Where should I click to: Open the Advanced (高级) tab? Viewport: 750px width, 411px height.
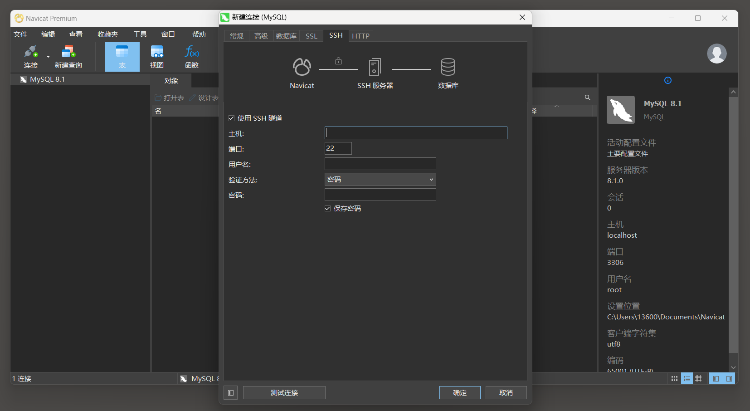tap(261, 36)
